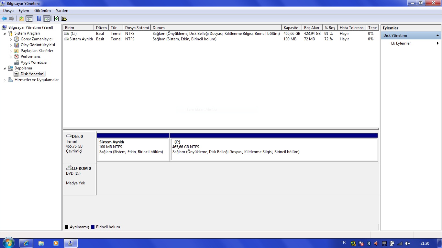Click the Up one level folder icon

click(22, 18)
